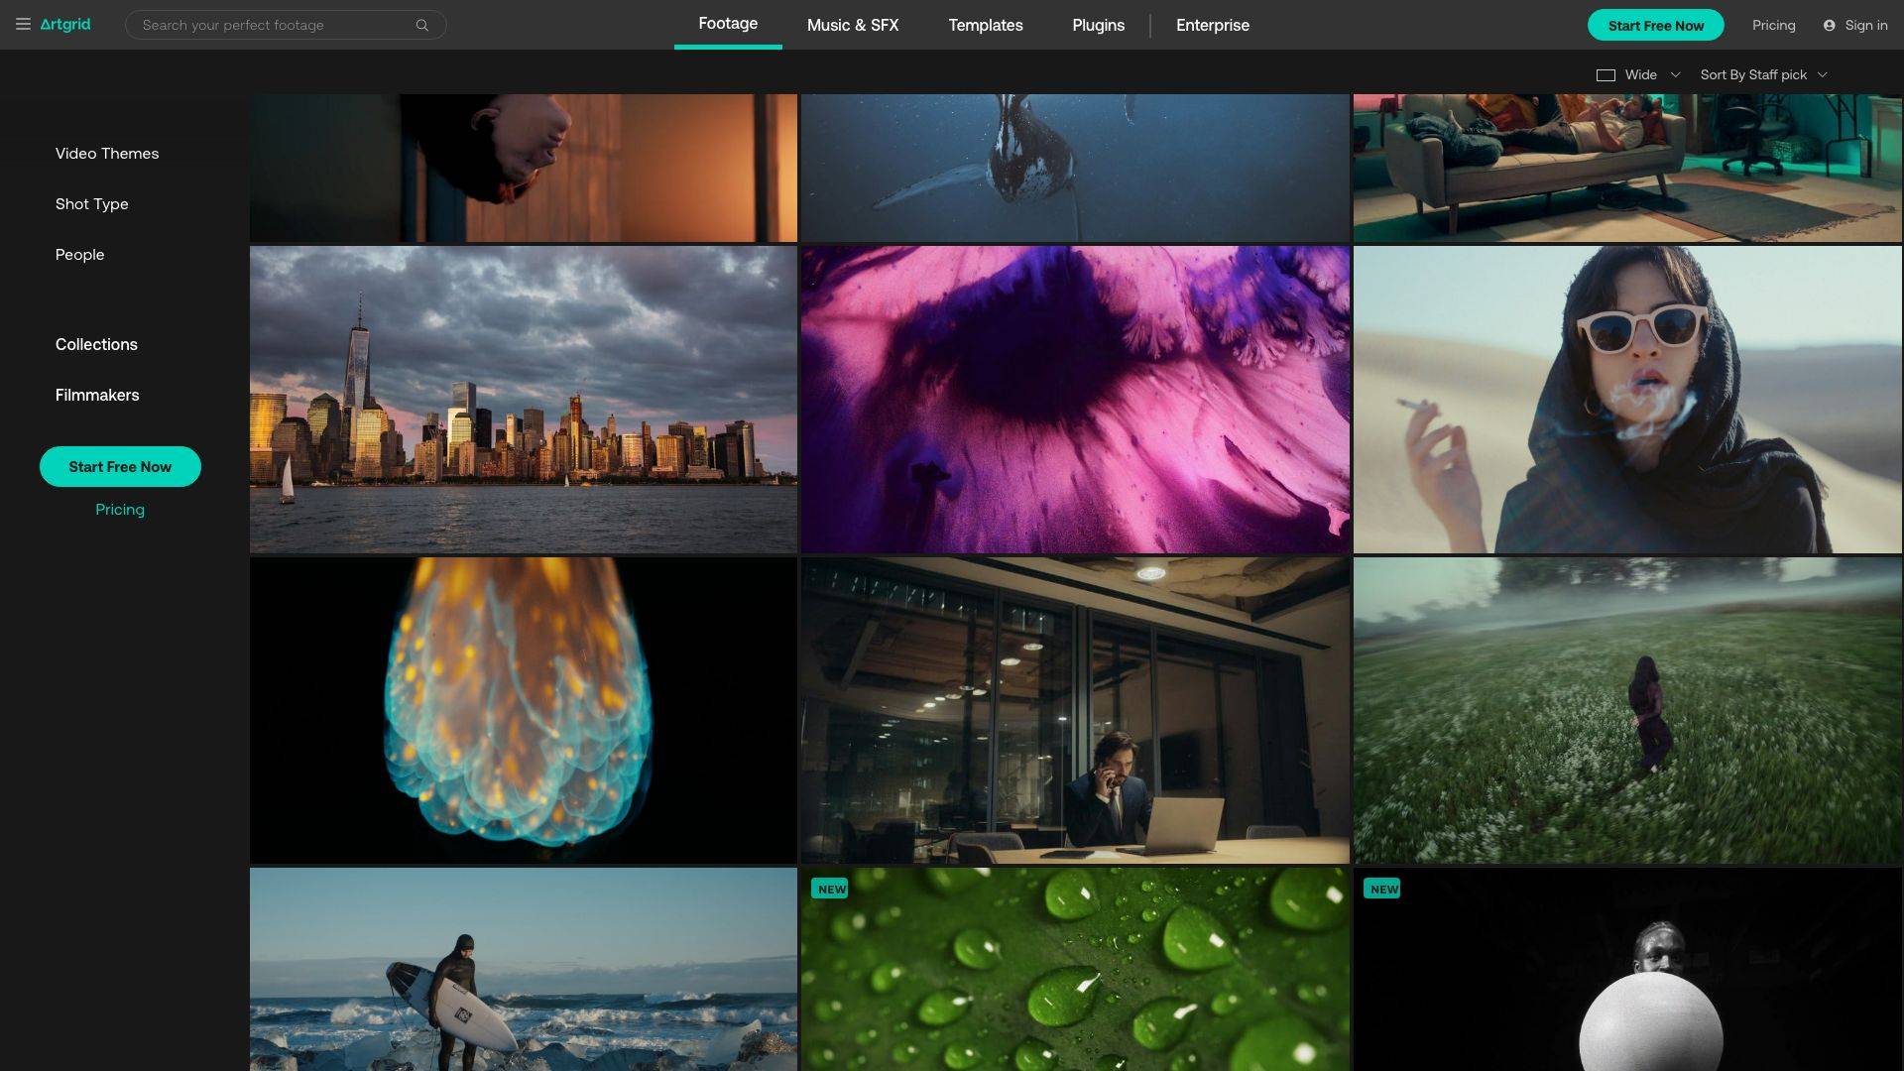The image size is (1904, 1071).
Task: Open the New York skyline video thumbnail
Action: click(x=524, y=400)
